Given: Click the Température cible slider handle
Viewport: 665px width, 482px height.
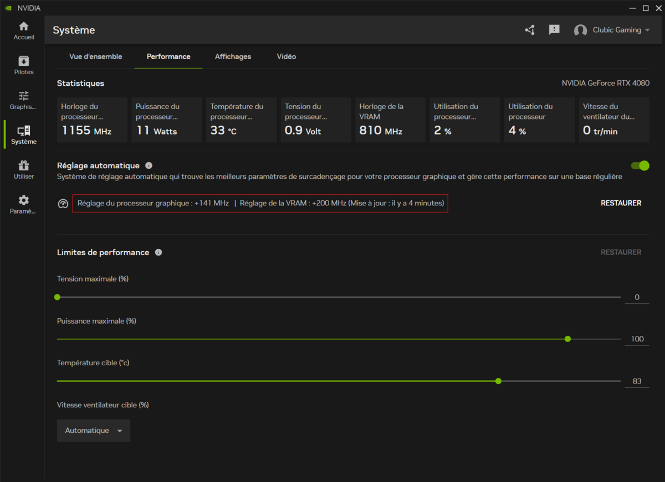Looking at the screenshot, I should 498,381.
